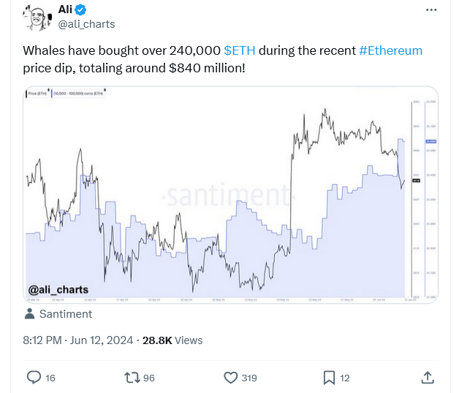Image resolution: width=459 pixels, height=393 pixels.
Task: Click the $ETH cashtag link
Action: [x=240, y=50]
